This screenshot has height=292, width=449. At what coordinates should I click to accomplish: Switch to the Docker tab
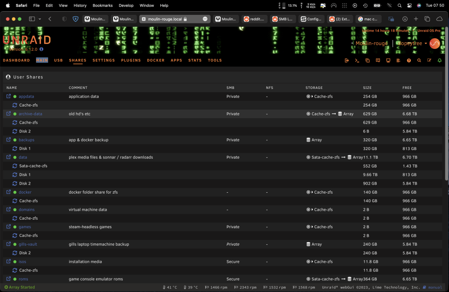pos(156,60)
